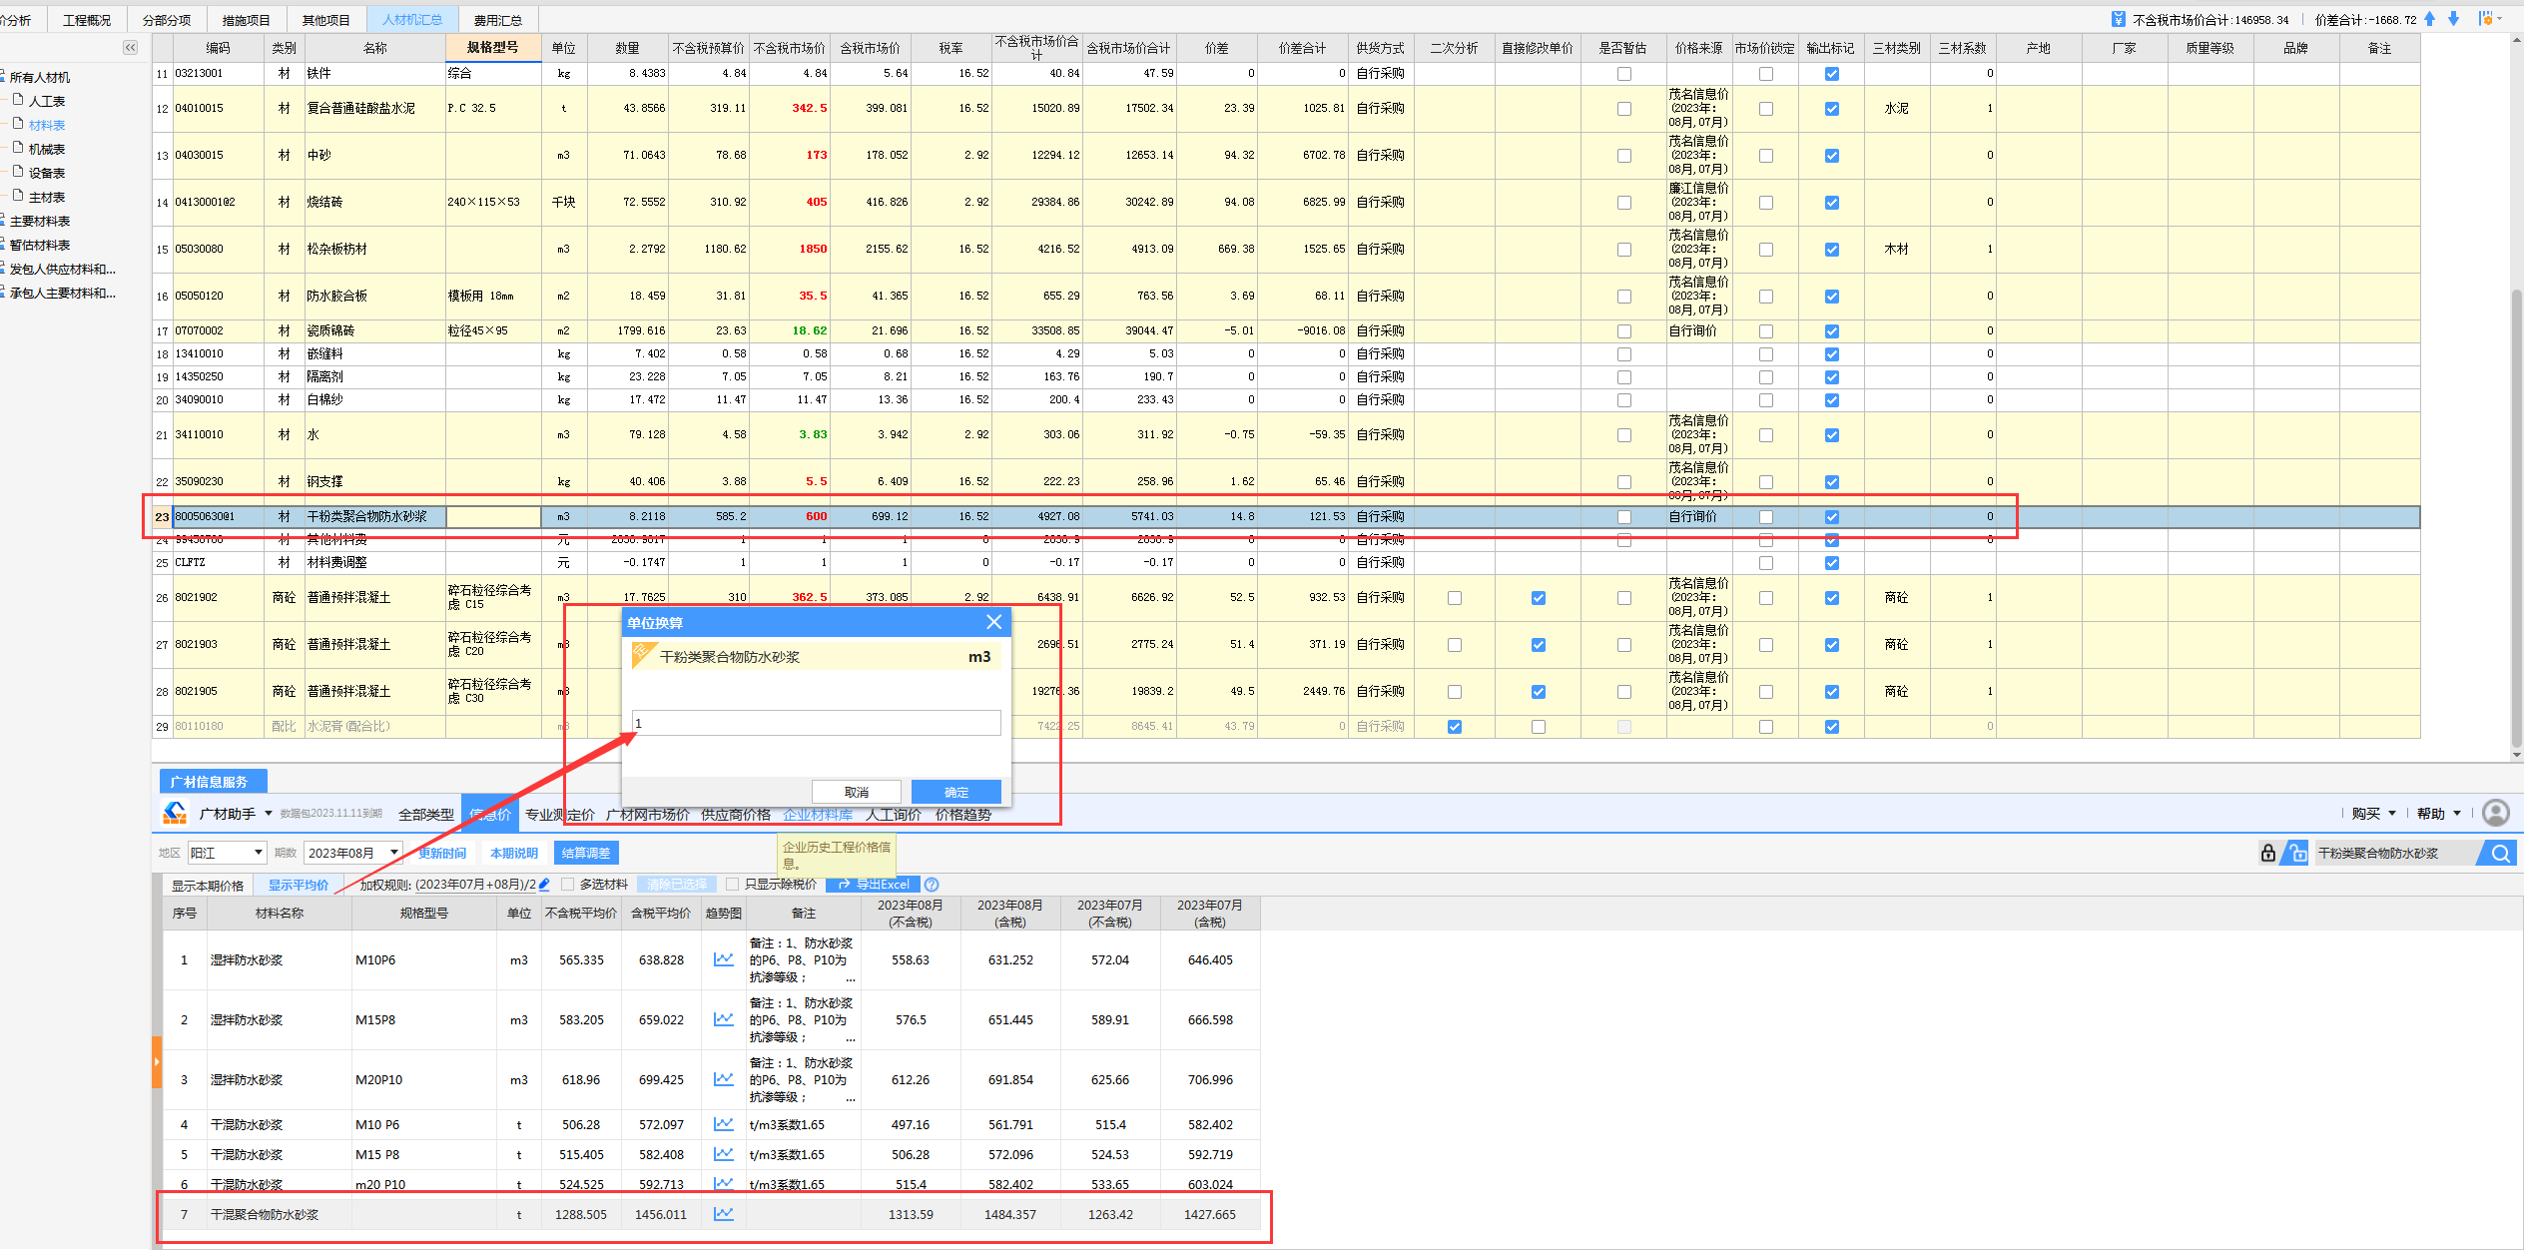Screen dimensions: 2524x1250
Task: Collapse the left sidebar with double-chevron icon
Action: point(131,47)
